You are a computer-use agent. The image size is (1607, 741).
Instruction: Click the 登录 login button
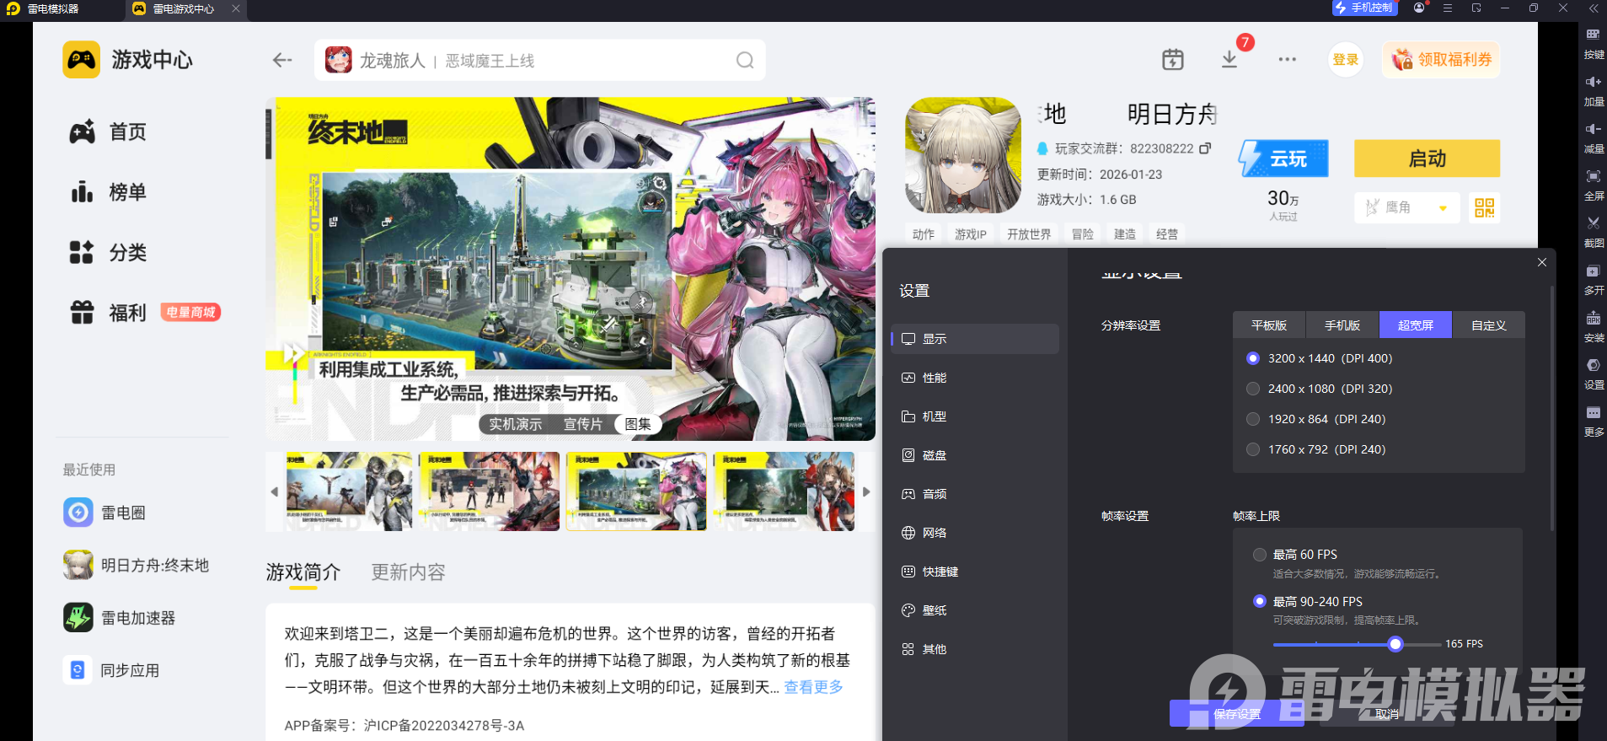pyautogui.click(x=1345, y=60)
